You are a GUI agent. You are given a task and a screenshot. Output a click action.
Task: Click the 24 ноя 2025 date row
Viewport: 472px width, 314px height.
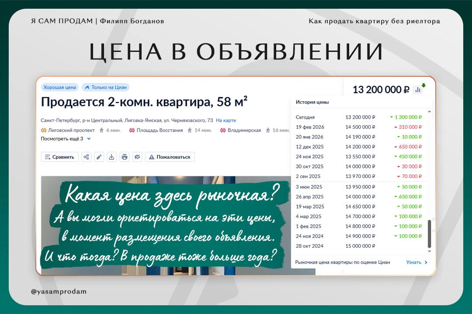pos(359,157)
